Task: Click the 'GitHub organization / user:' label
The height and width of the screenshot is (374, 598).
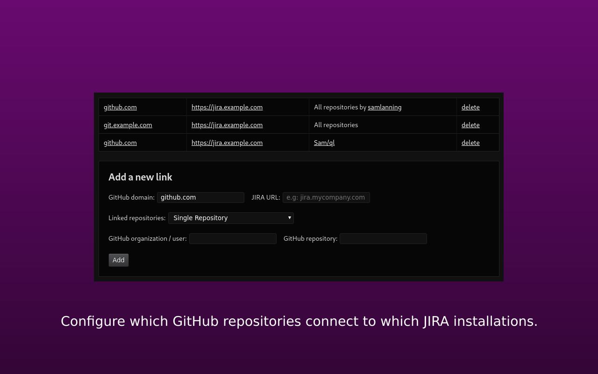Action: [x=148, y=238]
